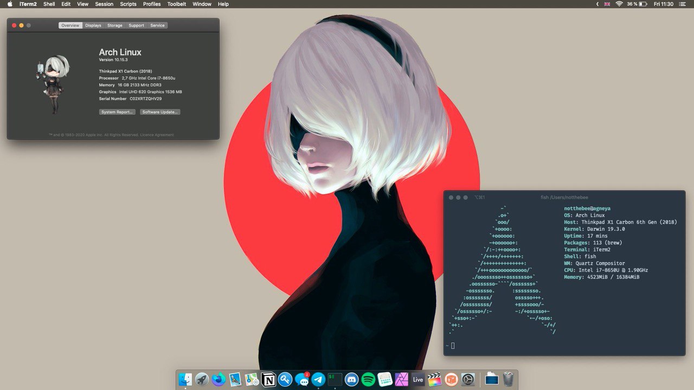The width and height of the screenshot is (694, 390).
Task: Launch Affinity Photo from the dock
Action: pyautogui.click(x=401, y=380)
